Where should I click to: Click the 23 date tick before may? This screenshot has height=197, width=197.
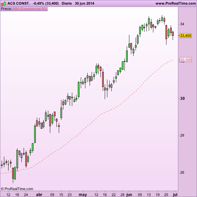tap(70, 195)
